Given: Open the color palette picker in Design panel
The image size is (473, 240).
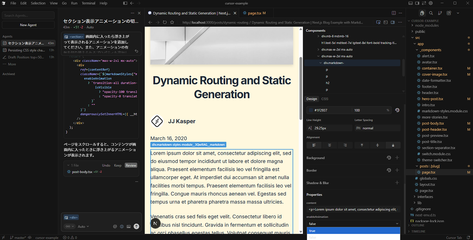Looking at the screenshot, I should tap(397, 110).
